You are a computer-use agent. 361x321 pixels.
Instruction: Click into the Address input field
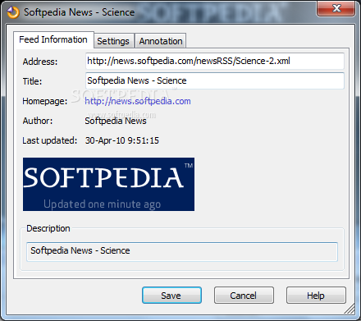[215, 61]
